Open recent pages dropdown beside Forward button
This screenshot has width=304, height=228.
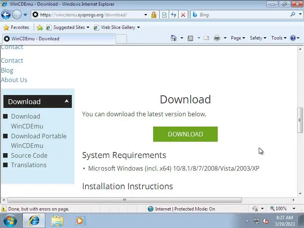pos(25,15)
